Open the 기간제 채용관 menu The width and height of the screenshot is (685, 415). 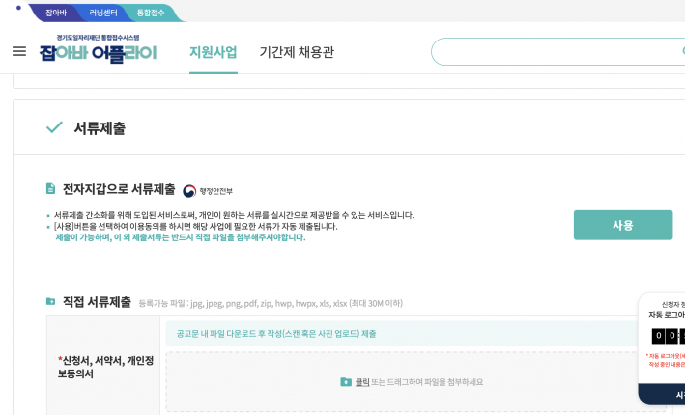(297, 52)
